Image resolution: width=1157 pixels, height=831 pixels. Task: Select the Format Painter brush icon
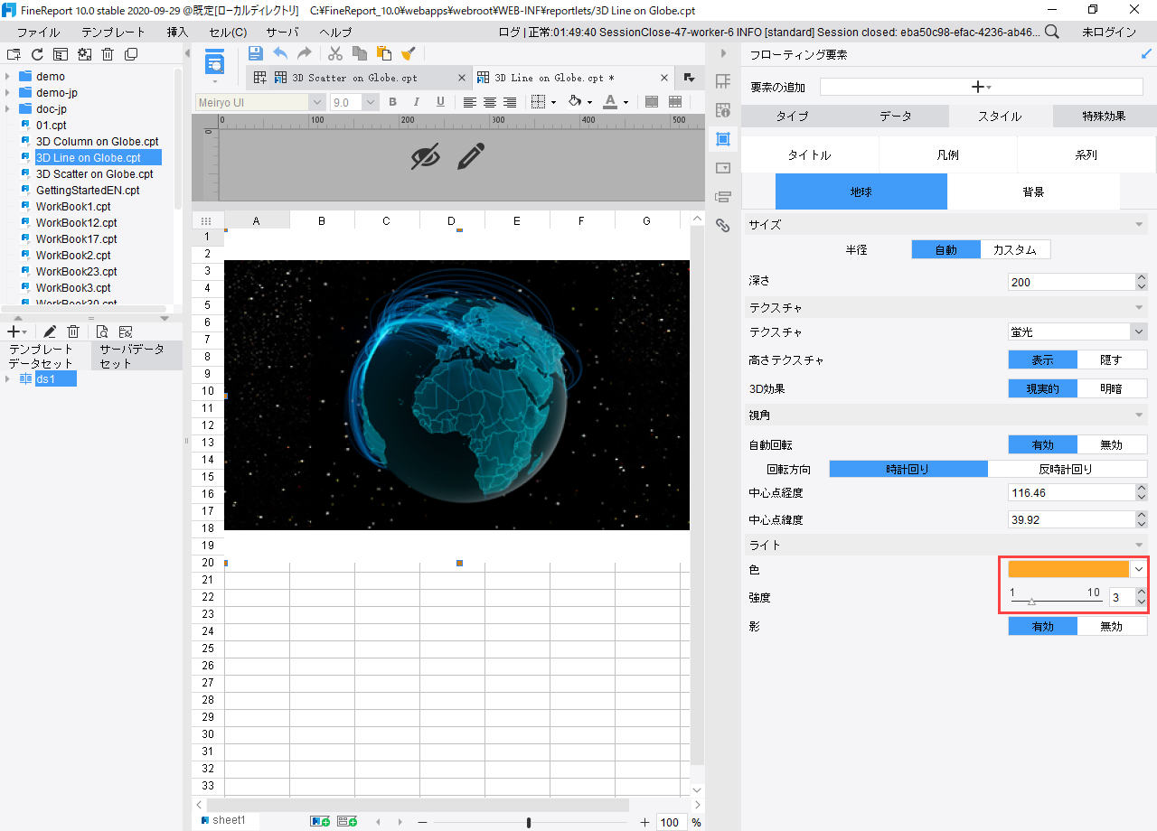click(409, 53)
